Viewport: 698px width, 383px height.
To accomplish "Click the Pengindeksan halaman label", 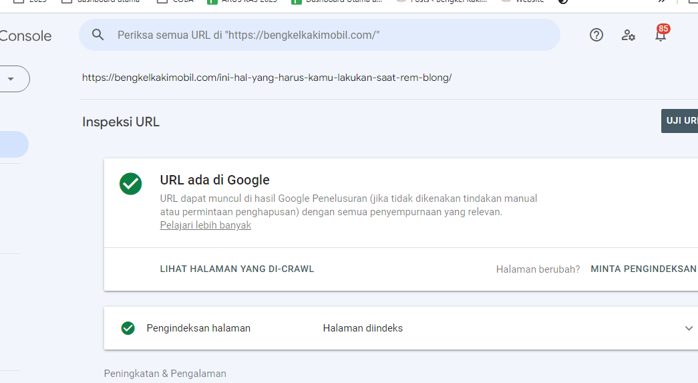I will pos(198,328).
